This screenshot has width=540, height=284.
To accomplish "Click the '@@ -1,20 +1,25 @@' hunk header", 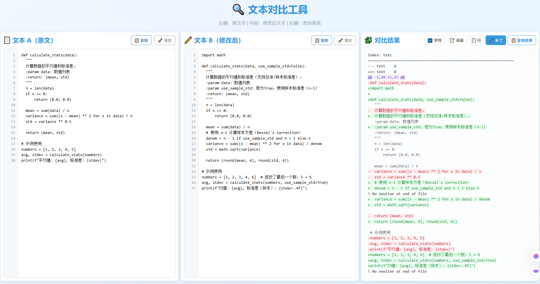I will coord(386,77).
